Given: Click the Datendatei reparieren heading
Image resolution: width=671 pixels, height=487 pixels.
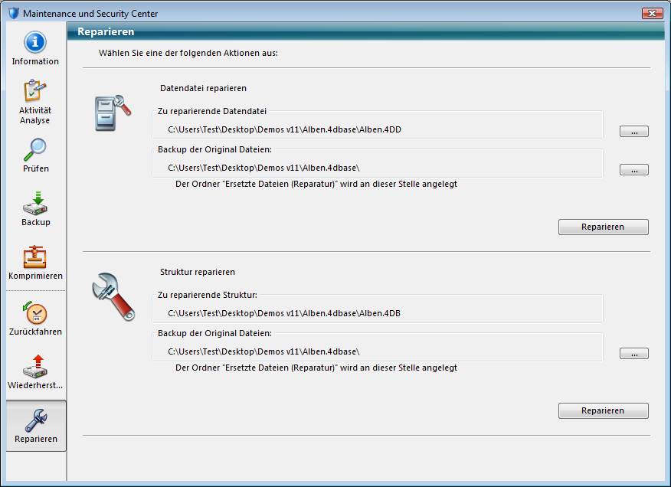Looking at the screenshot, I should tap(203, 88).
